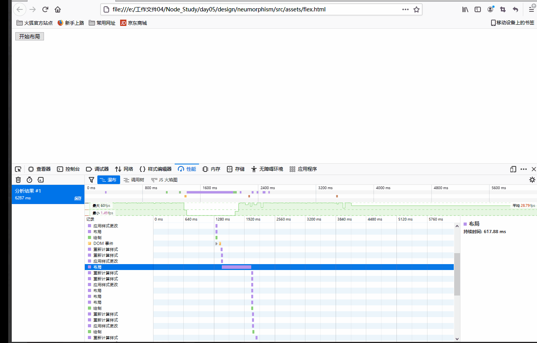Select the DOM 事件 record row

pos(269,244)
